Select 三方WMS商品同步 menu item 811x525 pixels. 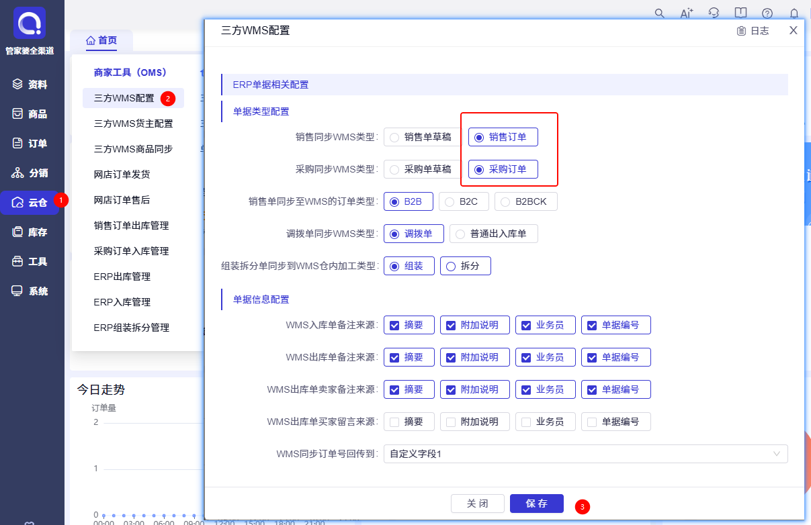(133, 149)
